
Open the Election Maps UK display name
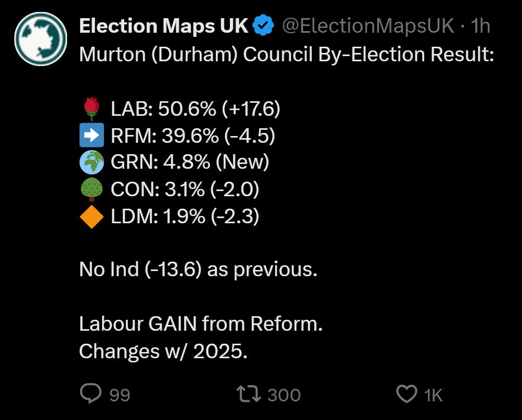(x=164, y=25)
